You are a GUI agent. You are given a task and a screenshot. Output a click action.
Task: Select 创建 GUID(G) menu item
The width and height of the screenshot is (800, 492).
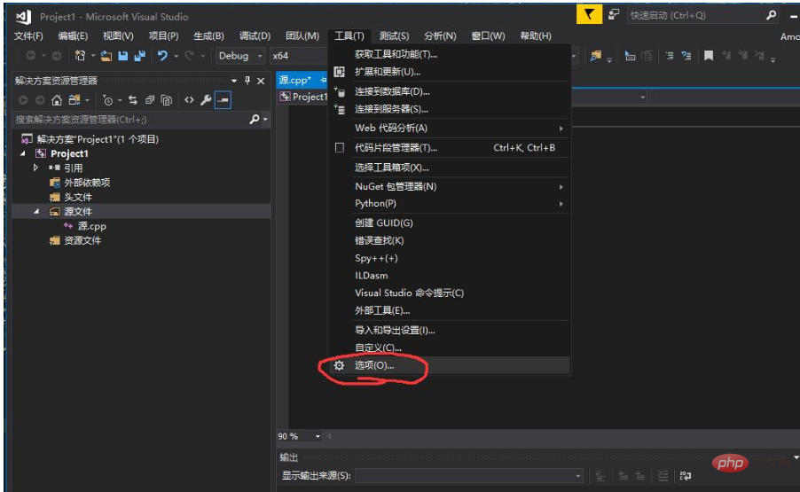click(450, 223)
